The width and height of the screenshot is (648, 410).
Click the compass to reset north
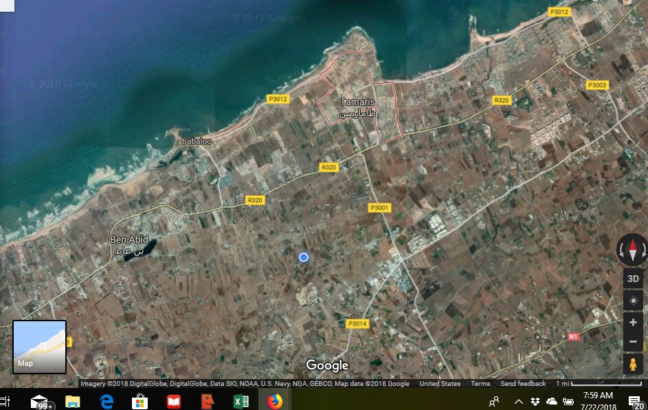(633, 250)
